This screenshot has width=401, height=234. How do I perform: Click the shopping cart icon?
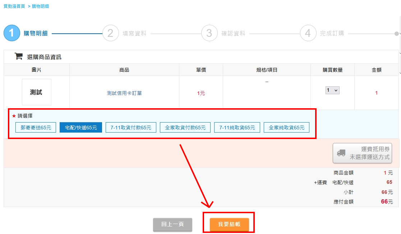coord(18,56)
